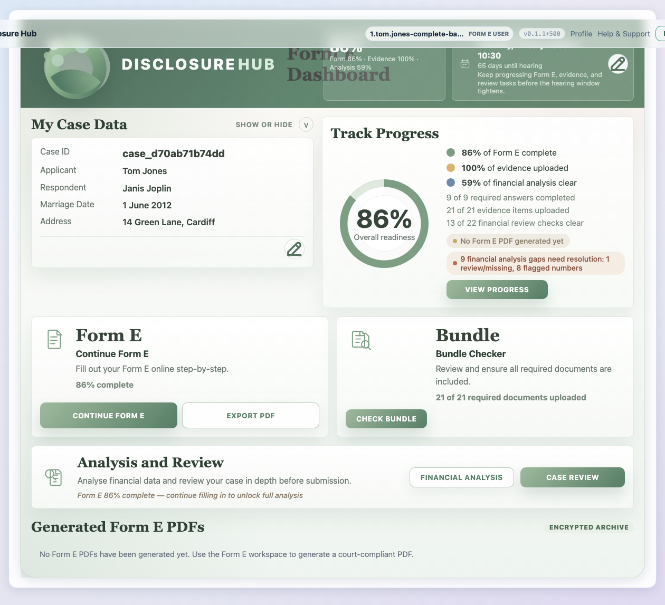Open Case Review
The height and width of the screenshot is (605, 665).
coord(573,477)
